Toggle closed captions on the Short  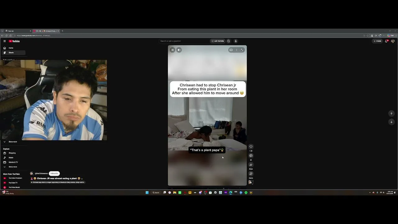[x=231, y=50]
